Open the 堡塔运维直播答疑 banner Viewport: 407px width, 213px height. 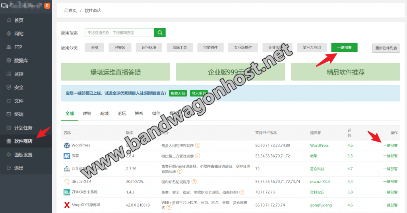coord(116,72)
